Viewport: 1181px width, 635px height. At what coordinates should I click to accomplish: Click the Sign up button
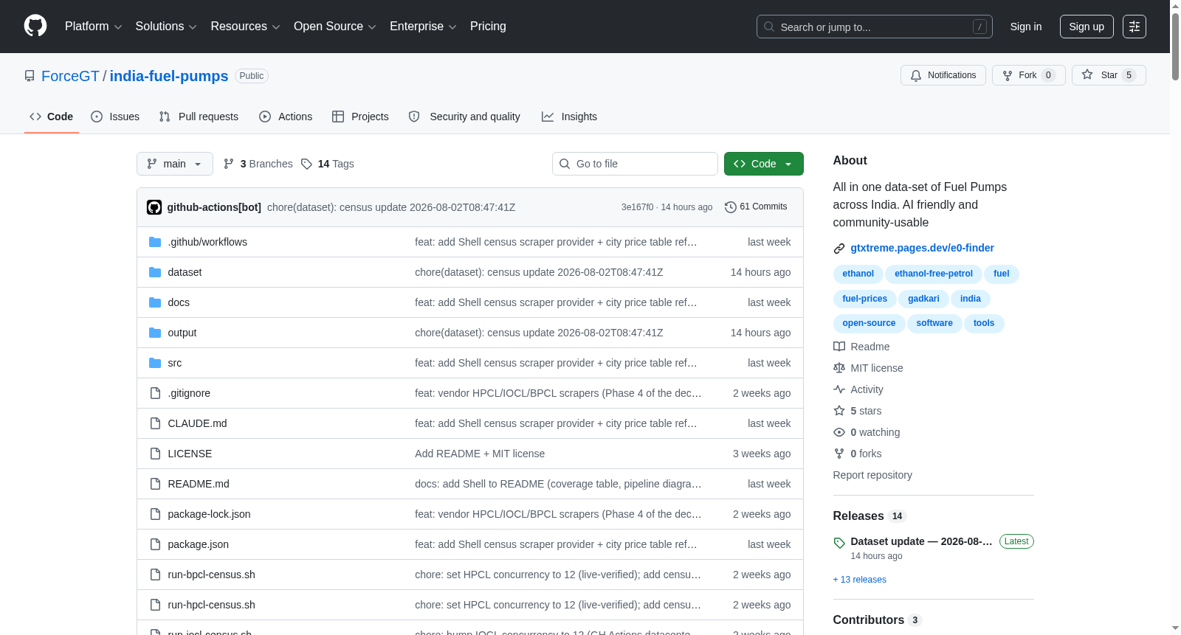point(1087,27)
